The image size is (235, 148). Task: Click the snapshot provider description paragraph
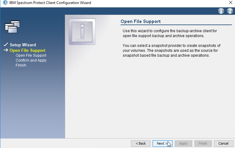pos(169,51)
